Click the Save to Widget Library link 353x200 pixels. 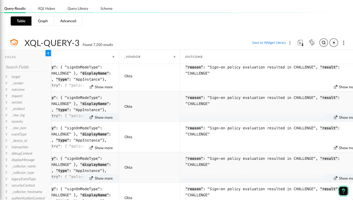[269, 43]
